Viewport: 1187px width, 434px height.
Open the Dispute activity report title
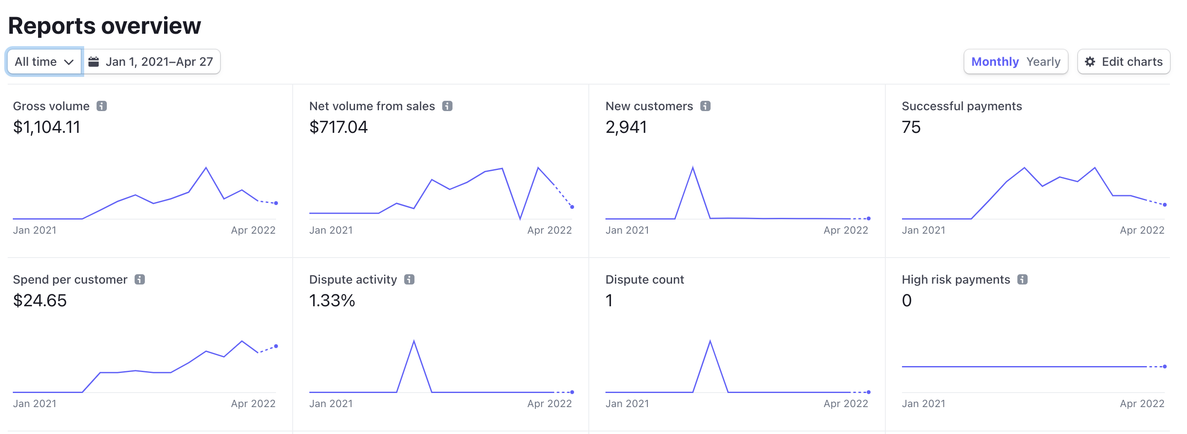(x=353, y=279)
